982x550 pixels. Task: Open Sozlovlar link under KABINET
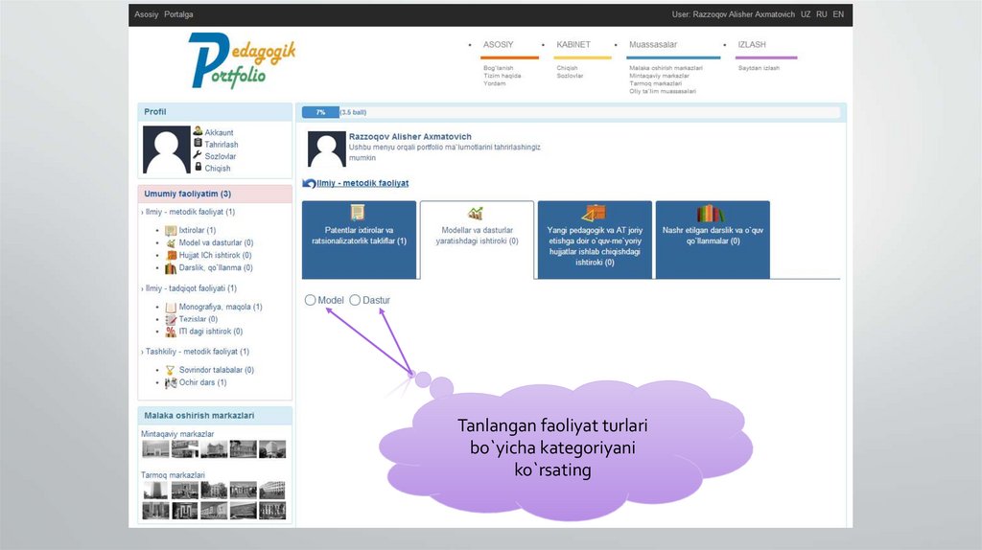(570, 76)
